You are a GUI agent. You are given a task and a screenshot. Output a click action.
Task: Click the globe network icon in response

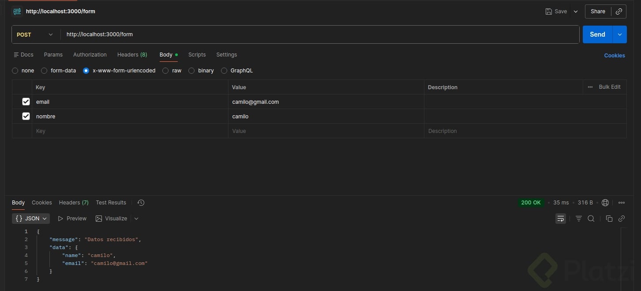(x=605, y=203)
